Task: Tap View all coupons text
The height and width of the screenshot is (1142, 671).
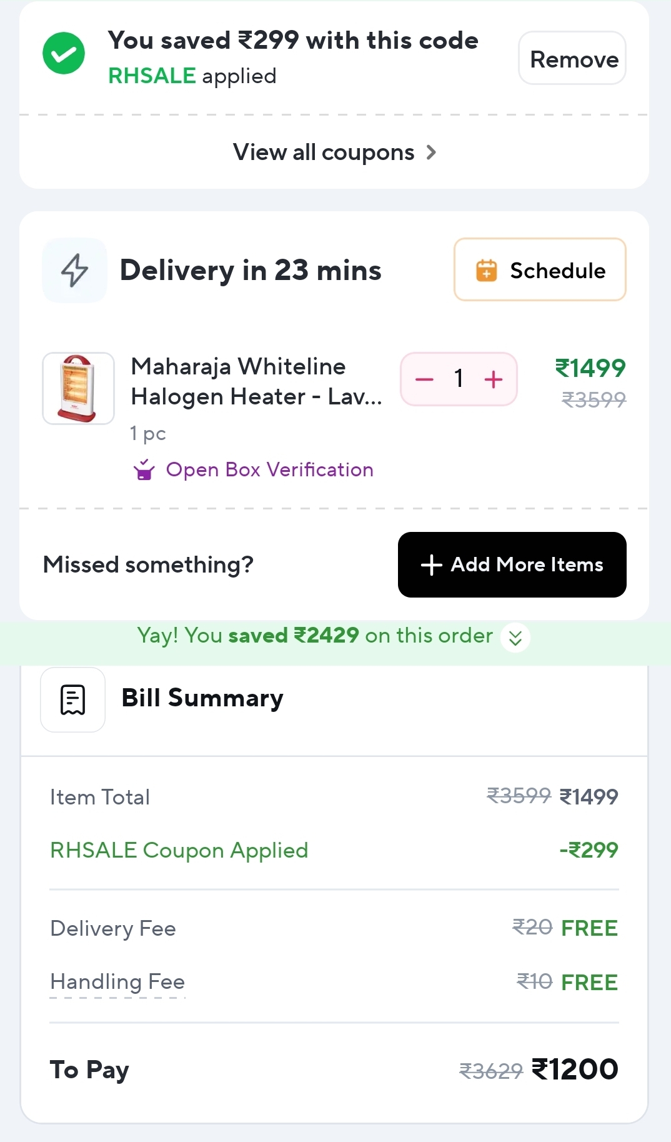Action: 324,152
